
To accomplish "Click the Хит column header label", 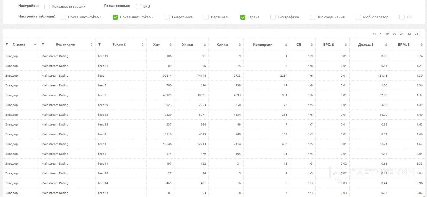I will coord(156,44).
